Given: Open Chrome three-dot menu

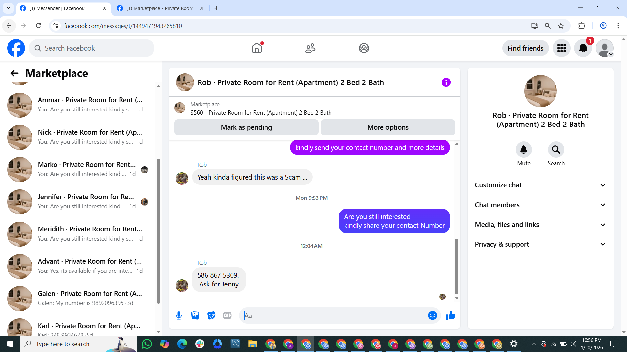Looking at the screenshot, I should [618, 26].
